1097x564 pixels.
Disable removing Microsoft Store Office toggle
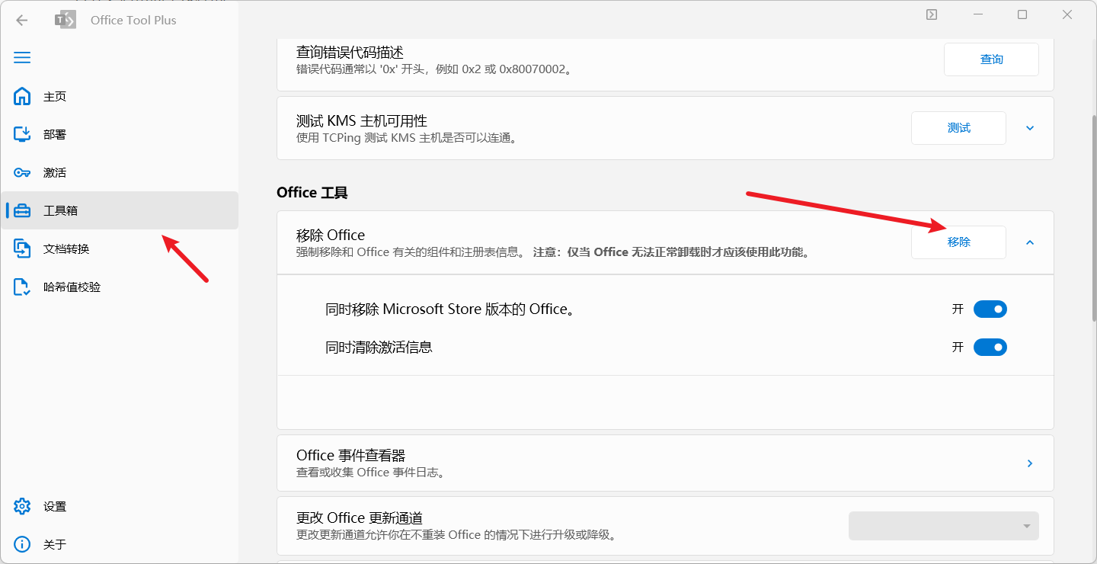coord(990,309)
